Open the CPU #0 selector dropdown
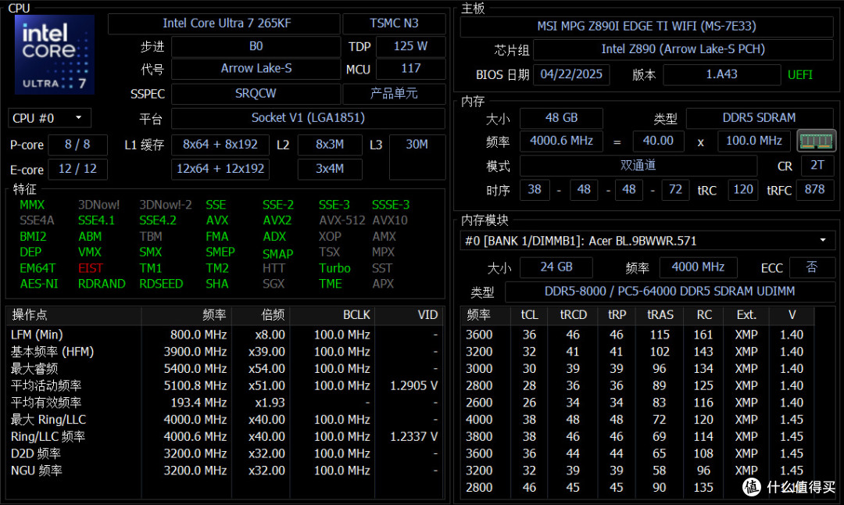Screen dimensions: 844x505 [49, 118]
